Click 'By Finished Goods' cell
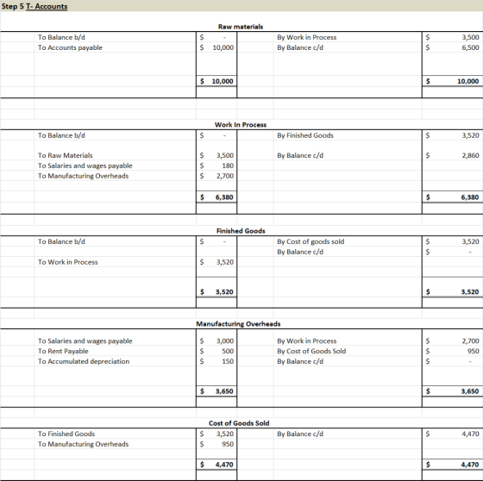483x481 pixels. point(305,135)
